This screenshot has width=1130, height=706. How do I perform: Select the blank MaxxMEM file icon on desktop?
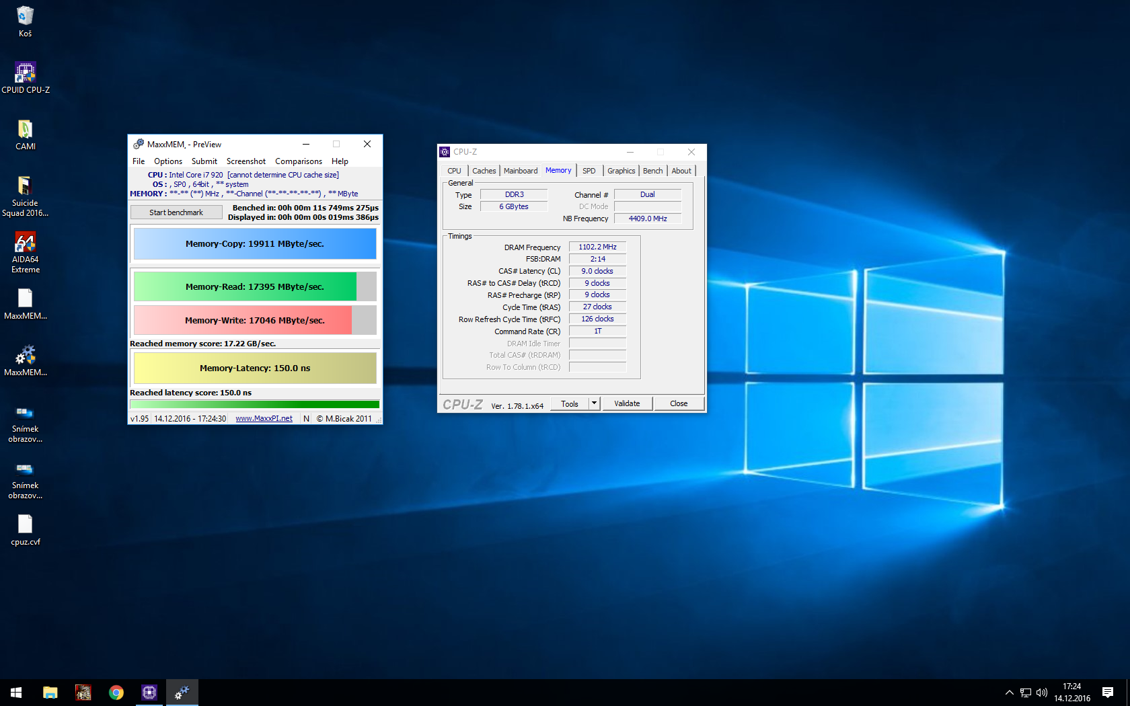click(x=25, y=304)
